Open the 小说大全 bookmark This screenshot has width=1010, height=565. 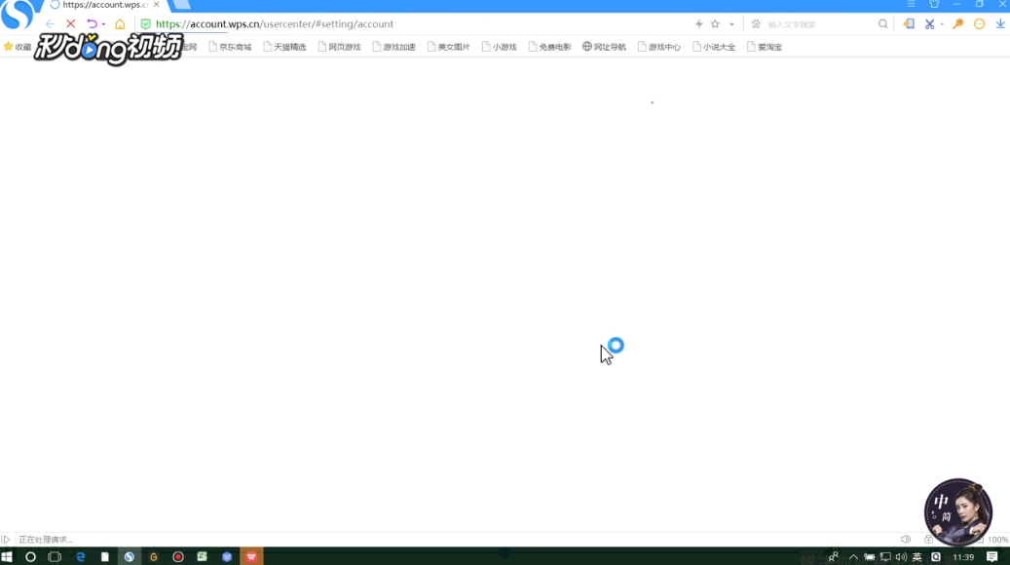[x=714, y=47]
